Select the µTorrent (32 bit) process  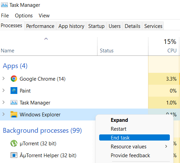tap(38, 144)
